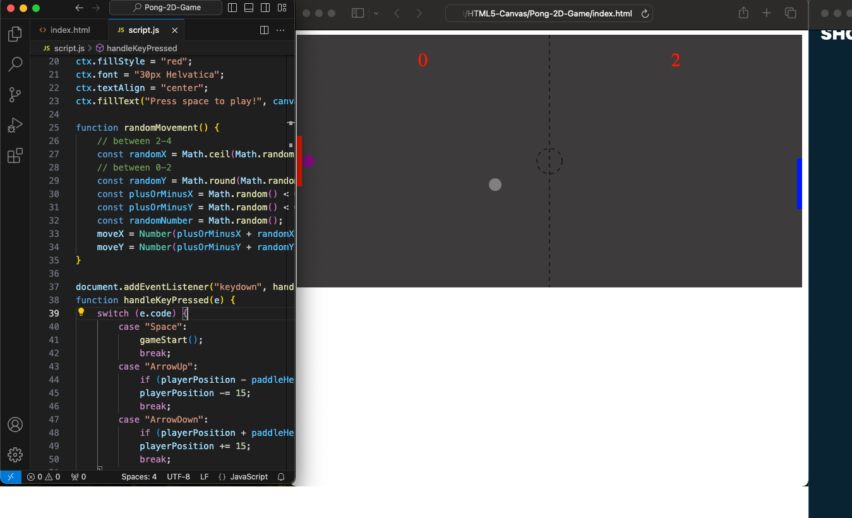Open the editor More Actions ellipsis menu
The image size is (852, 518).
click(280, 30)
